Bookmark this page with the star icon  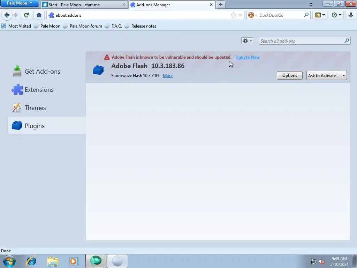point(233,15)
